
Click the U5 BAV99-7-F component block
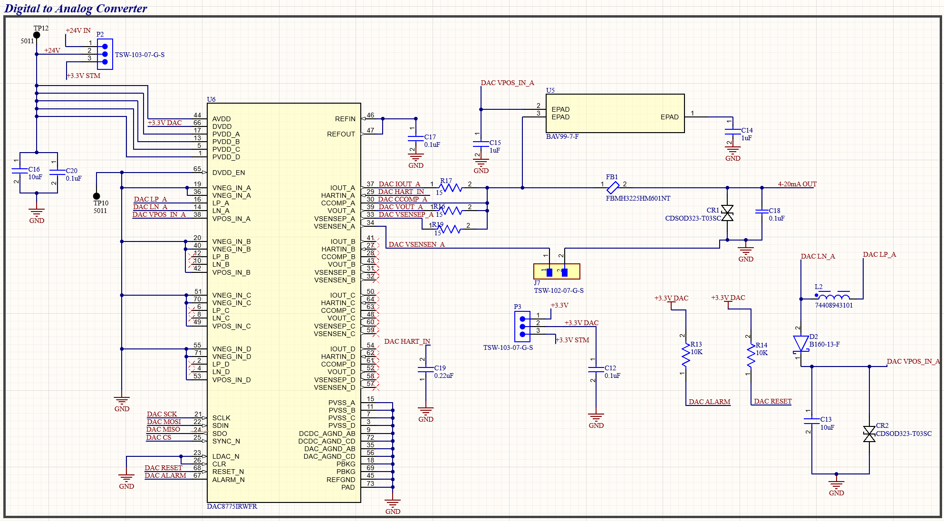click(x=615, y=113)
